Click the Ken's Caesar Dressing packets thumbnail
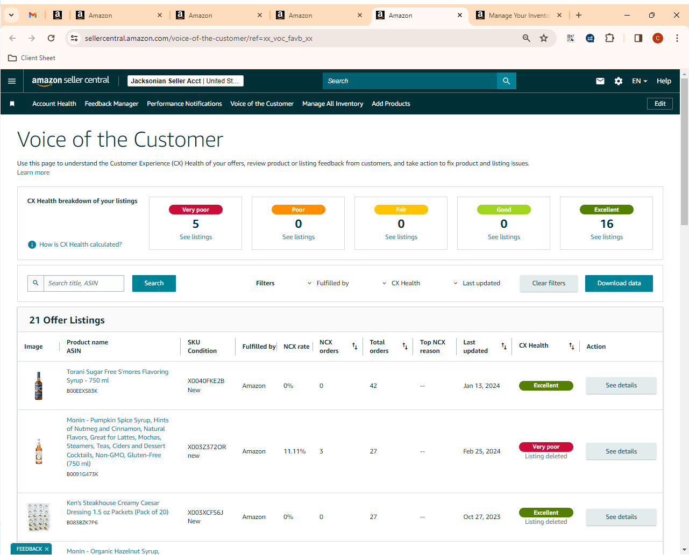The image size is (689, 555). point(39,517)
